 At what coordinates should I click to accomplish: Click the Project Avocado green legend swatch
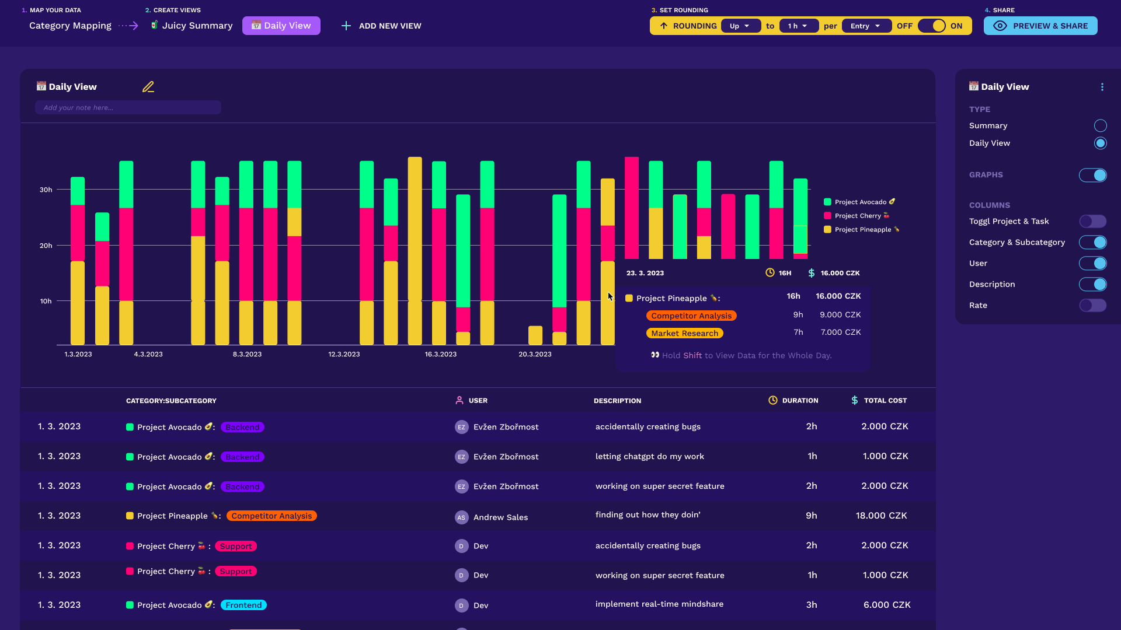click(x=827, y=201)
